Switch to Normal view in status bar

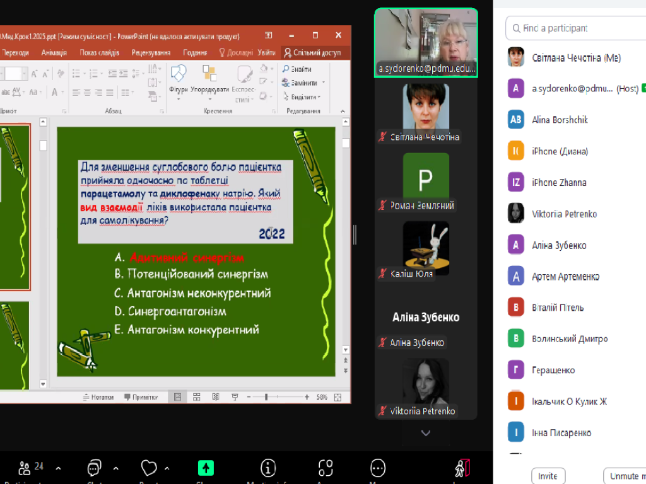point(177,397)
